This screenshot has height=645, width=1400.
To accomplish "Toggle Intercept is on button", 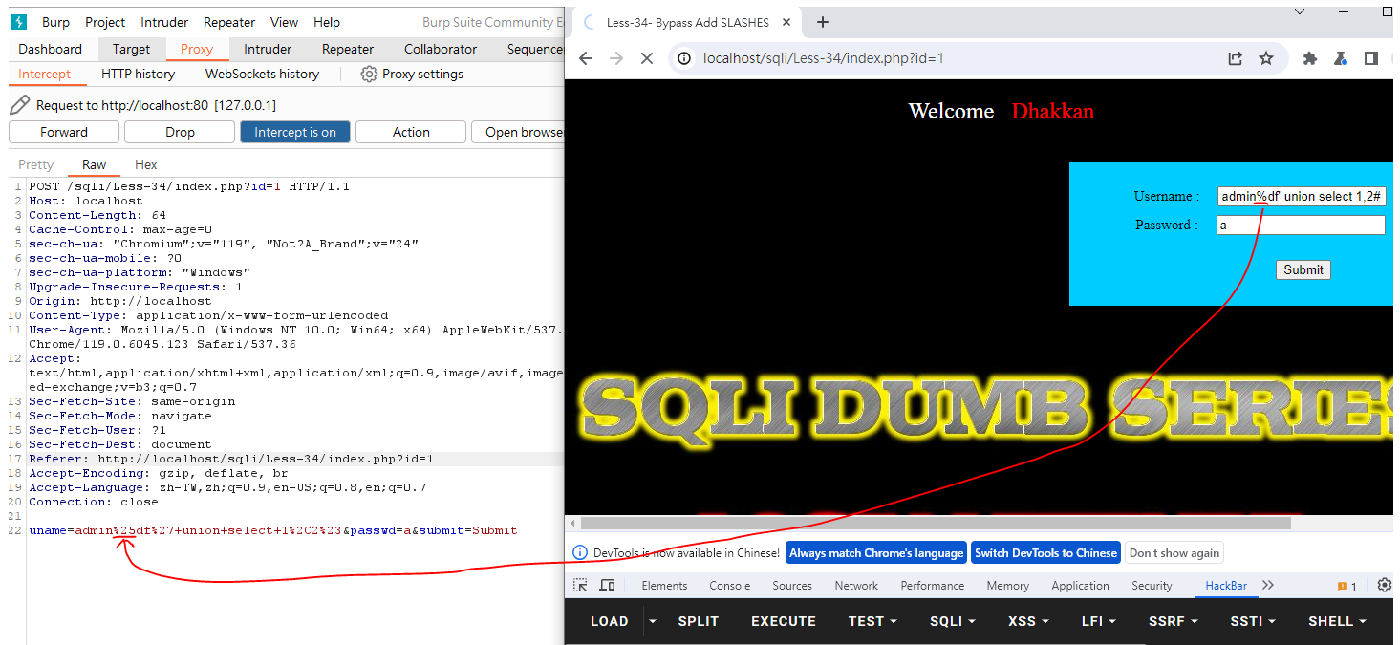I will click(x=295, y=132).
